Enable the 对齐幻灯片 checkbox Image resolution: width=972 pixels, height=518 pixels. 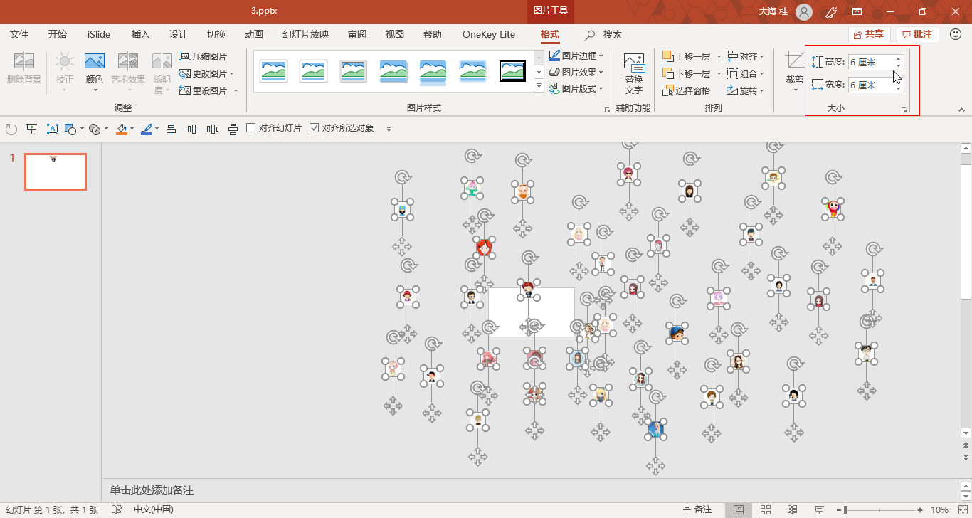[x=250, y=128]
